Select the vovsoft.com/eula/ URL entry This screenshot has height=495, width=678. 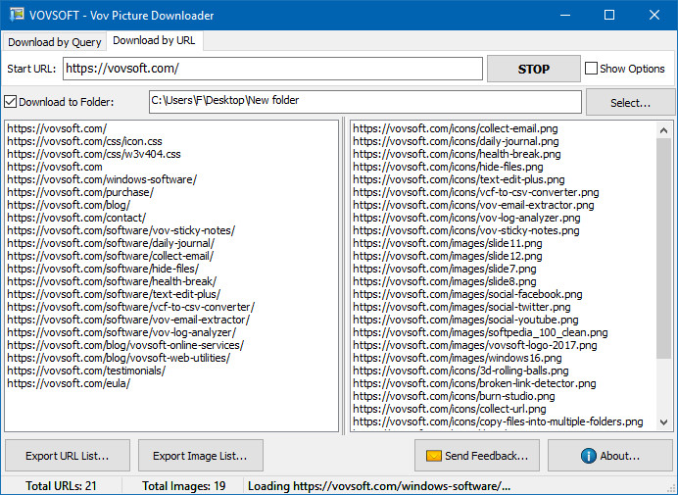69,383
